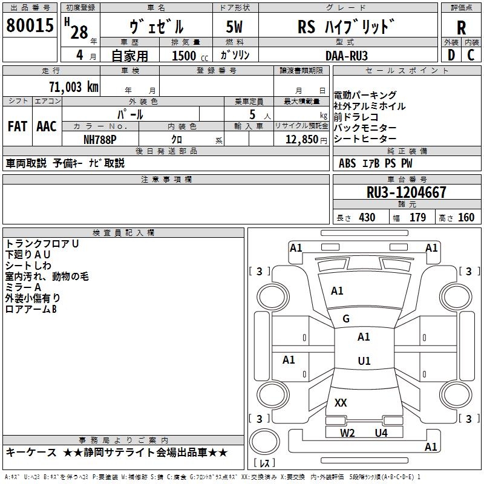The image size is (484, 484).
Task: Click the レス spare tire label
Action: [x=264, y=463]
